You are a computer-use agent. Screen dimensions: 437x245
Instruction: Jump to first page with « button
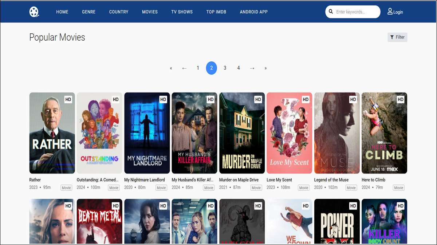171,68
